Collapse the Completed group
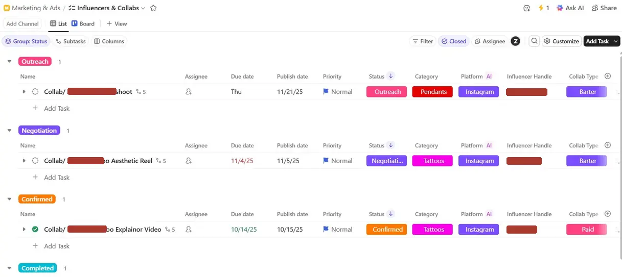 [x=9, y=268]
